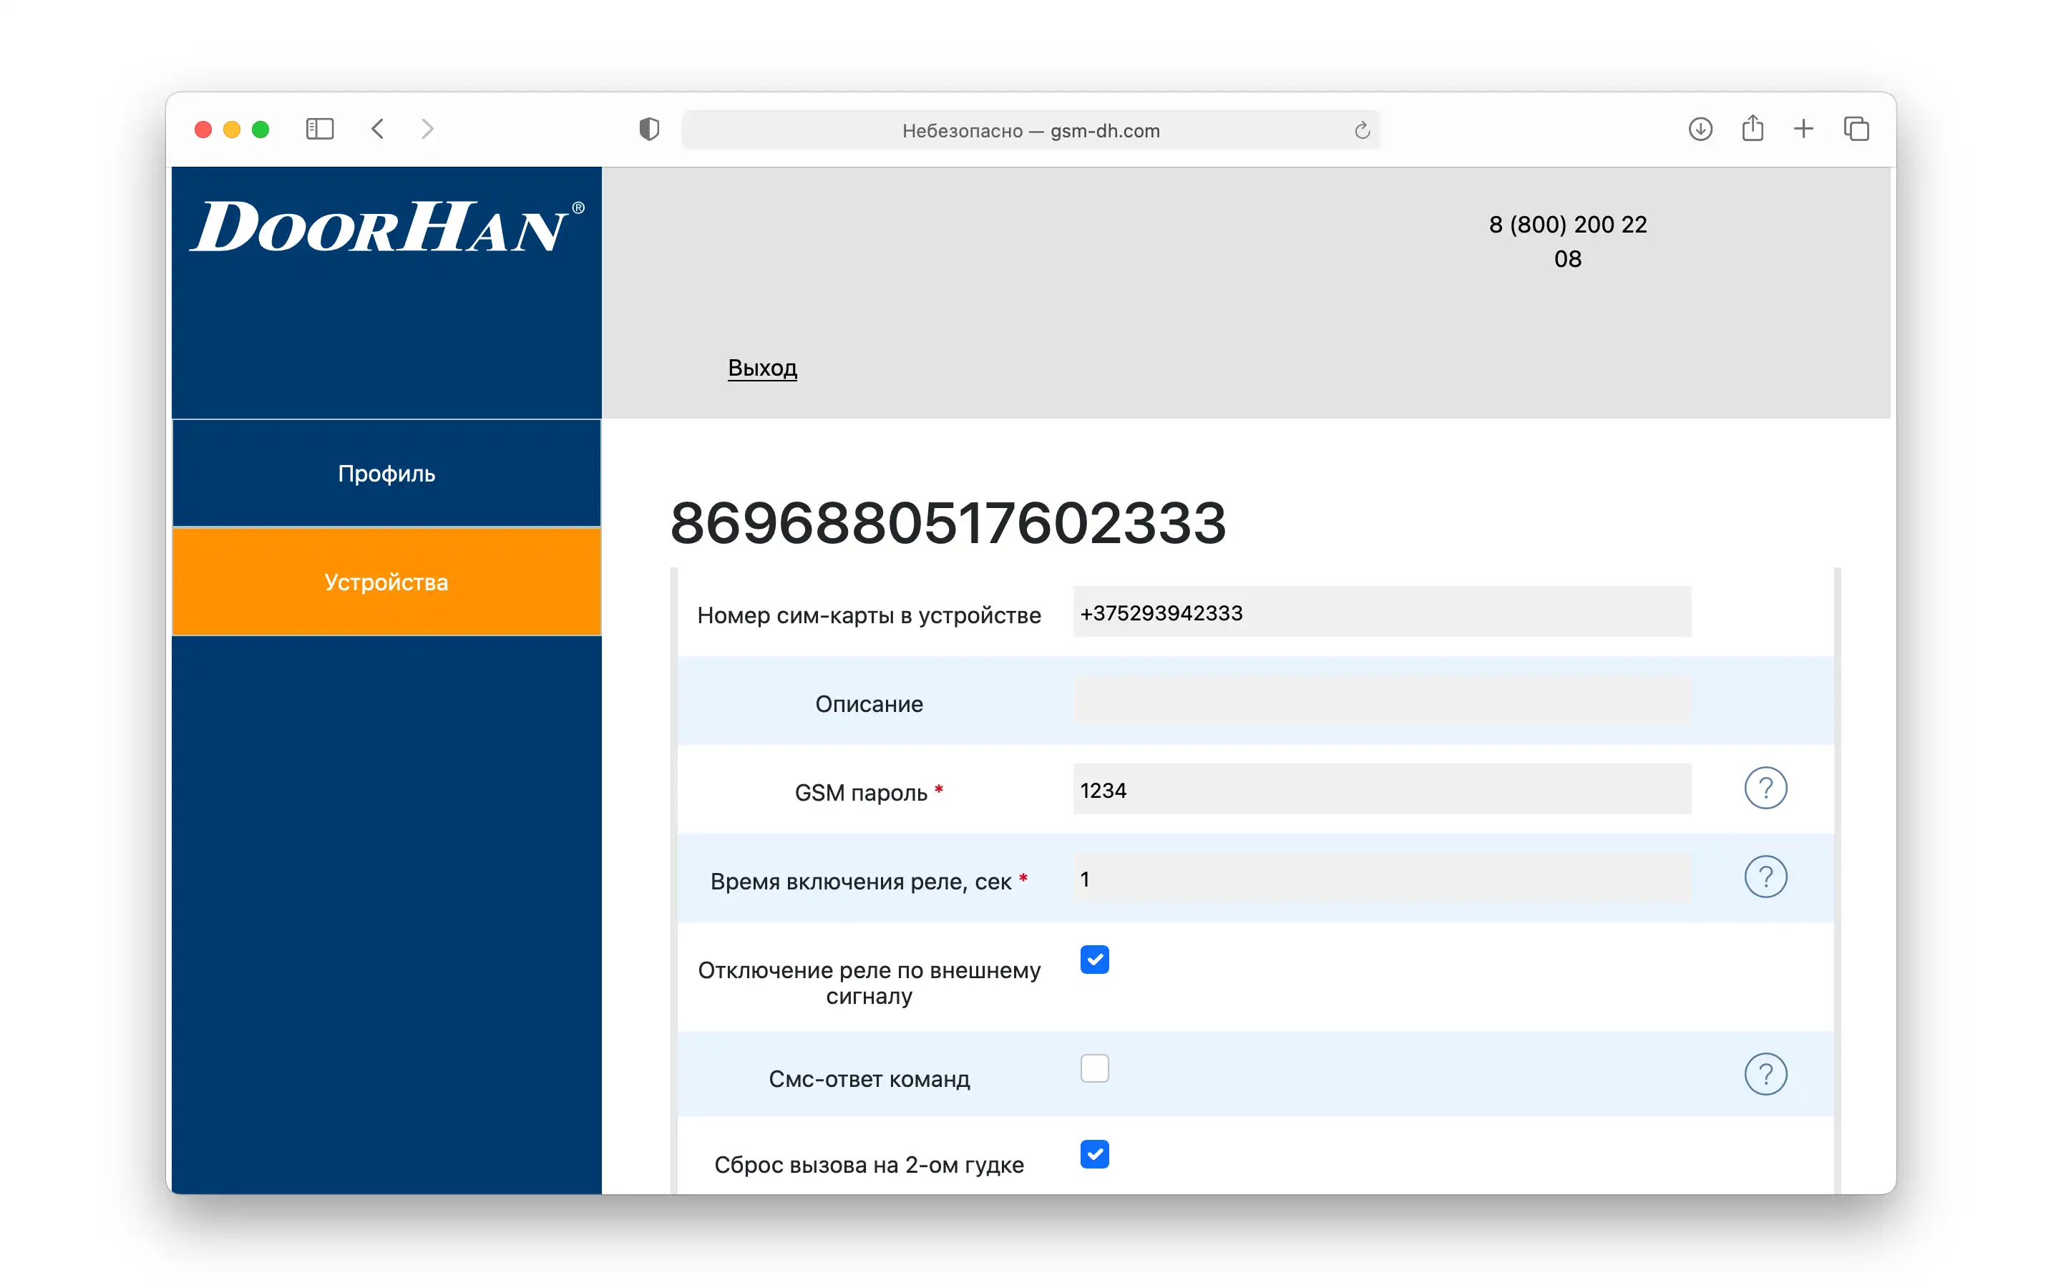Open help for GSM пароль
Screen dimensions: 2061x1288
point(1765,788)
